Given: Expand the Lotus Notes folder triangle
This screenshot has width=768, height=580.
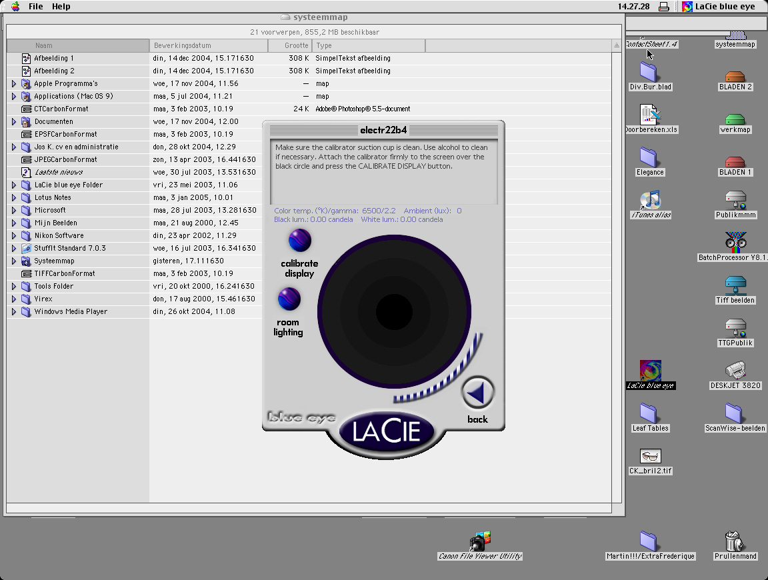Looking at the screenshot, I should [14, 197].
